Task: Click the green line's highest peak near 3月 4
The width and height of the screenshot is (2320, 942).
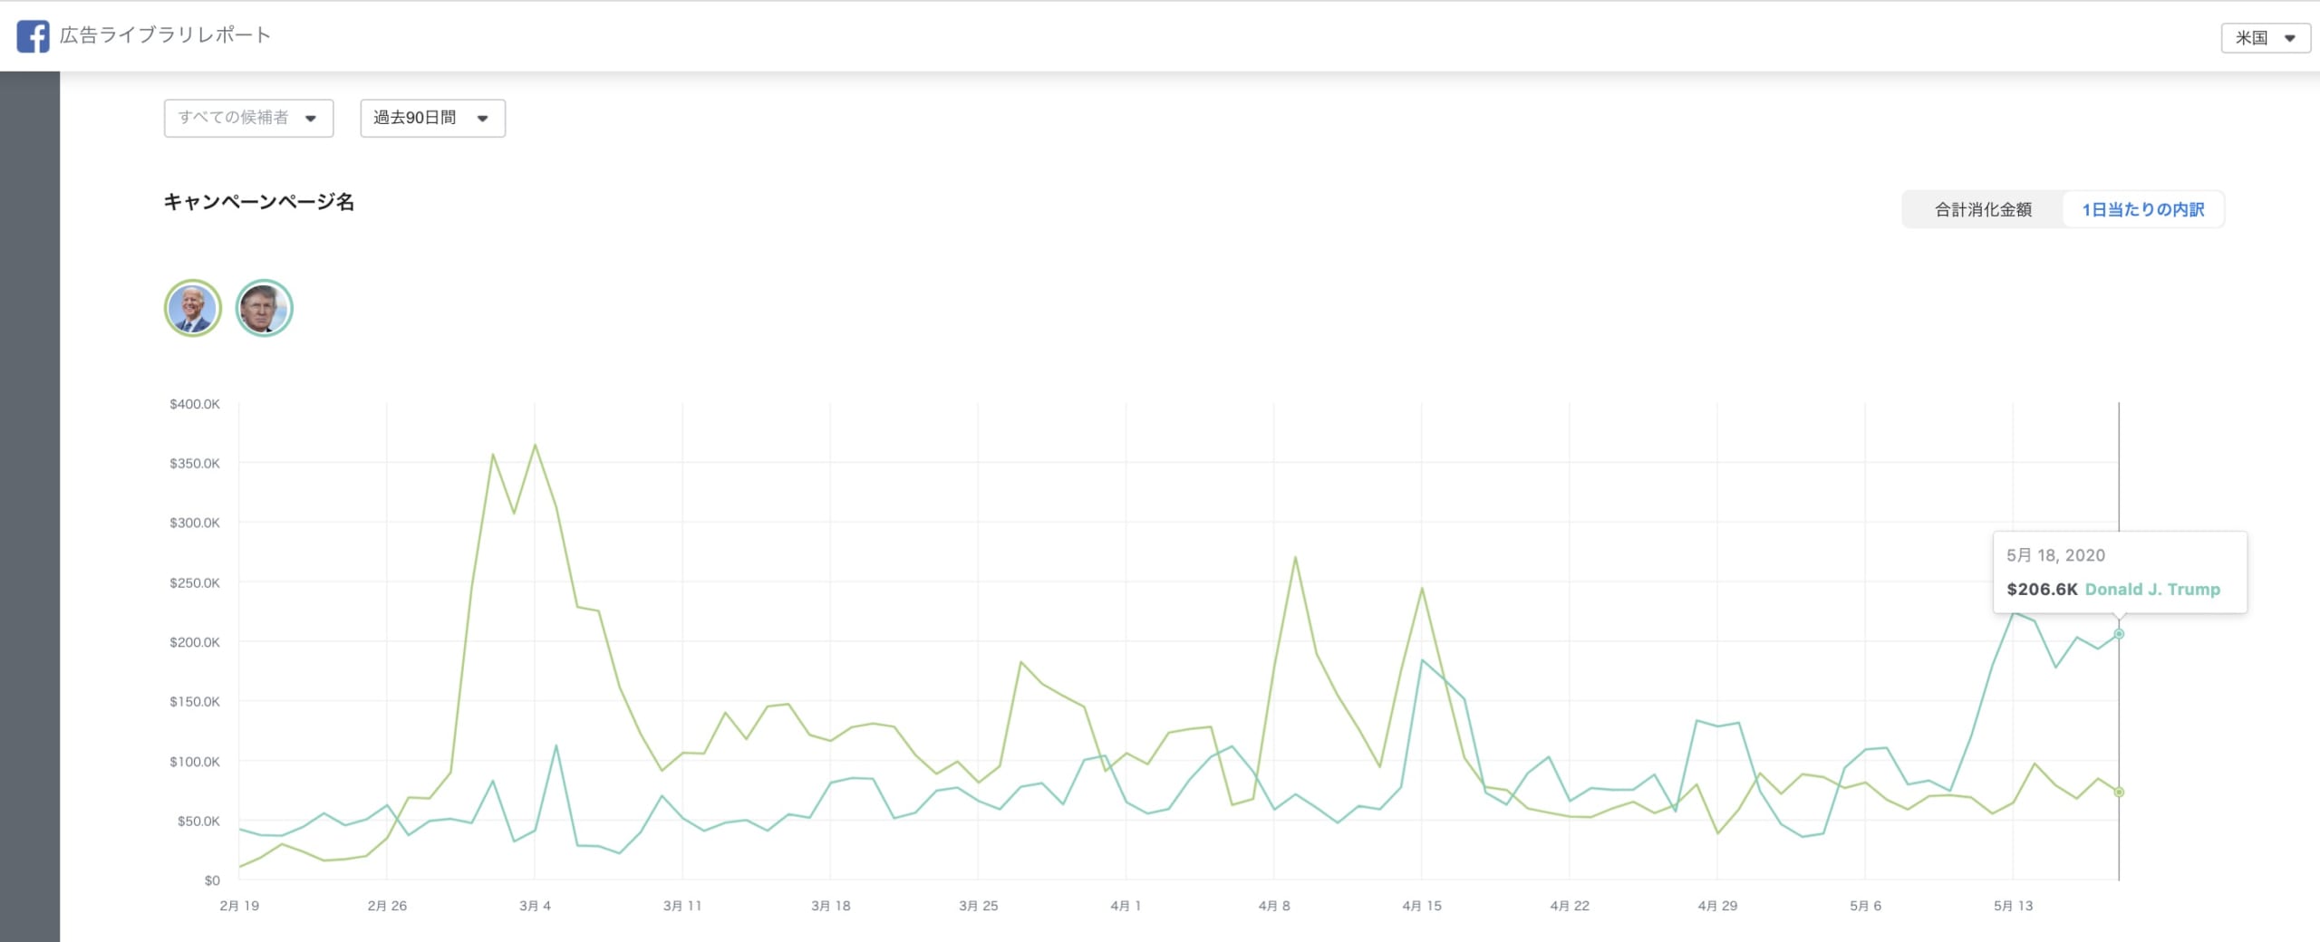Action: (x=535, y=445)
